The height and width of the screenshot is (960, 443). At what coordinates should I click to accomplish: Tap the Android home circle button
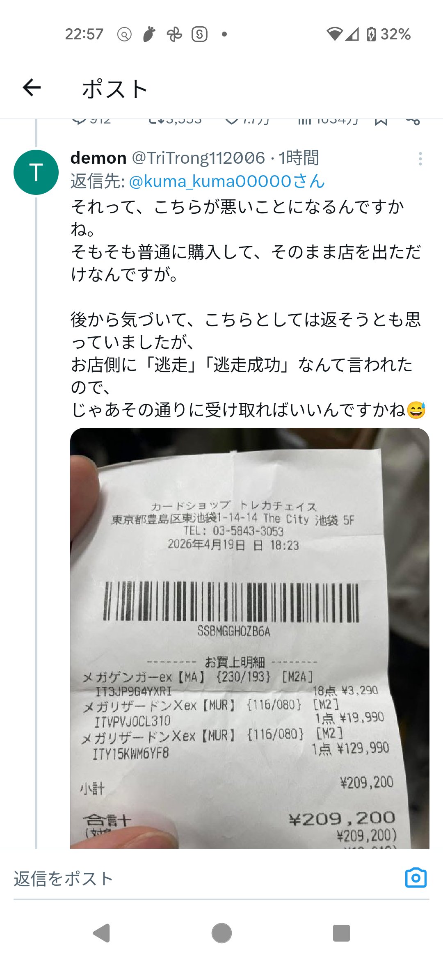(221, 933)
